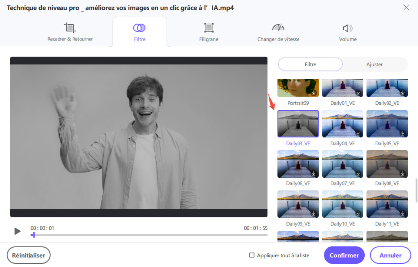
Task: Switch to the Filtre tab
Action: pyautogui.click(x=140, y=32)
